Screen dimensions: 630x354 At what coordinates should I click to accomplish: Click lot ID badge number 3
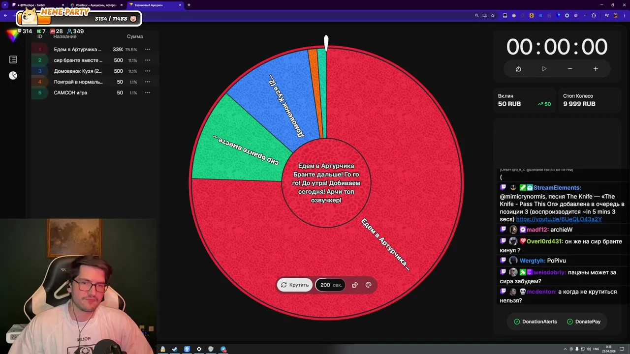pos(40,71)
